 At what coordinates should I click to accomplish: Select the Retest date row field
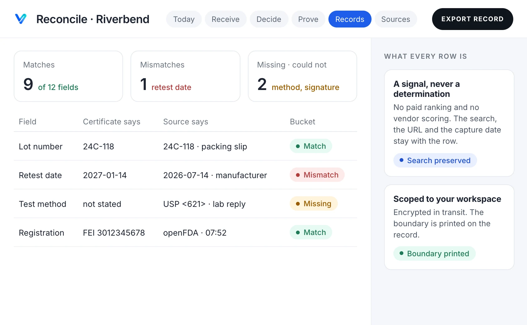pos(185,175)
